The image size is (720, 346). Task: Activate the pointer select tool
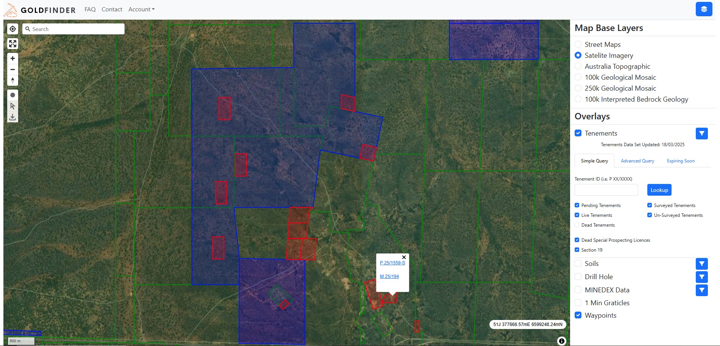coord(12,106)
